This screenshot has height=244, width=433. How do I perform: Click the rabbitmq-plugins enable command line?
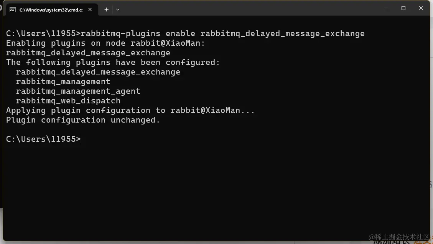tap(185, 33)
